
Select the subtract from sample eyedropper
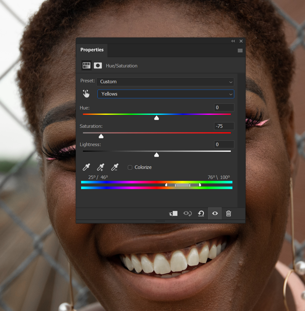point(115,167)
